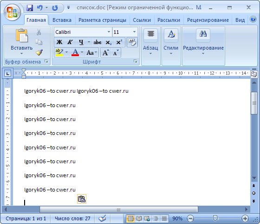
Task: Open the Office button menu
Action: coord(12,12)
